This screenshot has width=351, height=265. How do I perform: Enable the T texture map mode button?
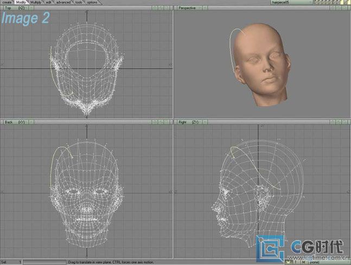coord(296,262)
